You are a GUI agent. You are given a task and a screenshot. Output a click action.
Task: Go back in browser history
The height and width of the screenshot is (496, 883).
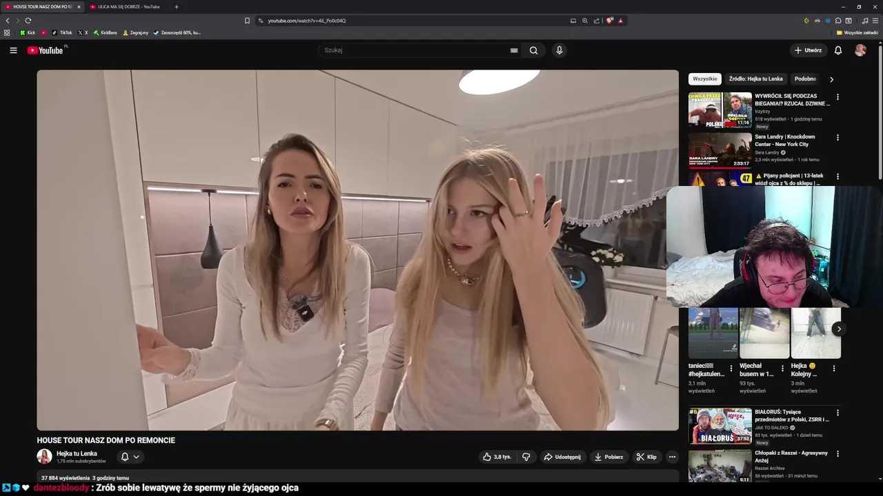(x=8, y=21)
